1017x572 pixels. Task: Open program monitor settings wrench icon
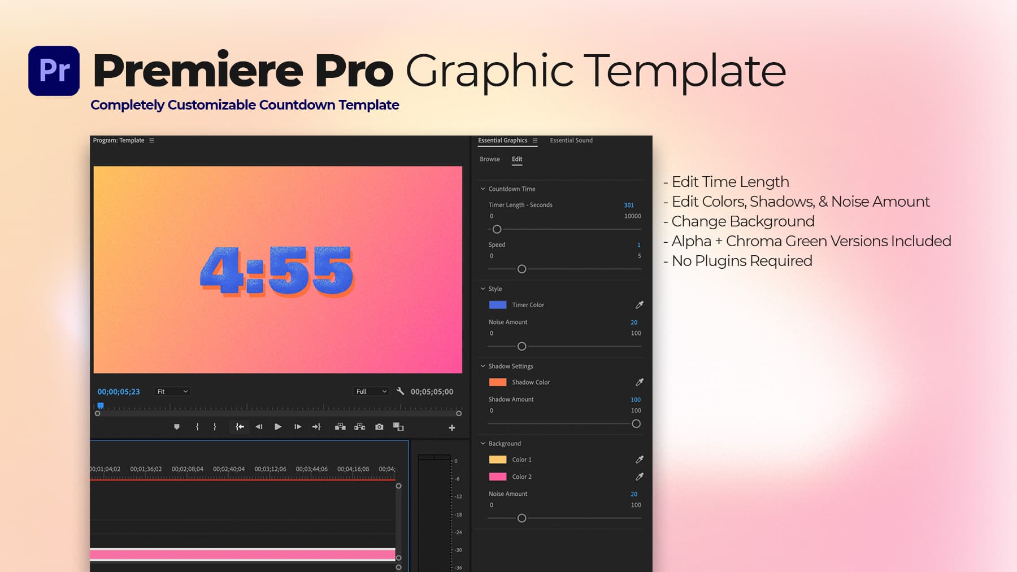401,391
